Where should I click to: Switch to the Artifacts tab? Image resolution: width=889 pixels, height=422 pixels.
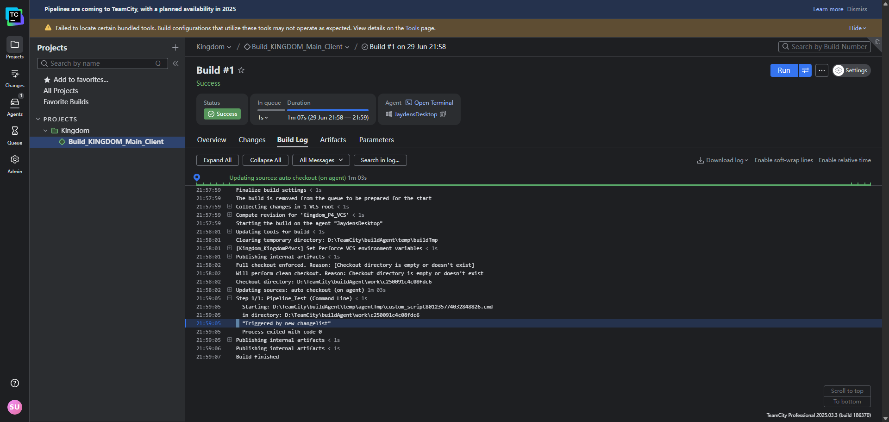tap(333, 140)
